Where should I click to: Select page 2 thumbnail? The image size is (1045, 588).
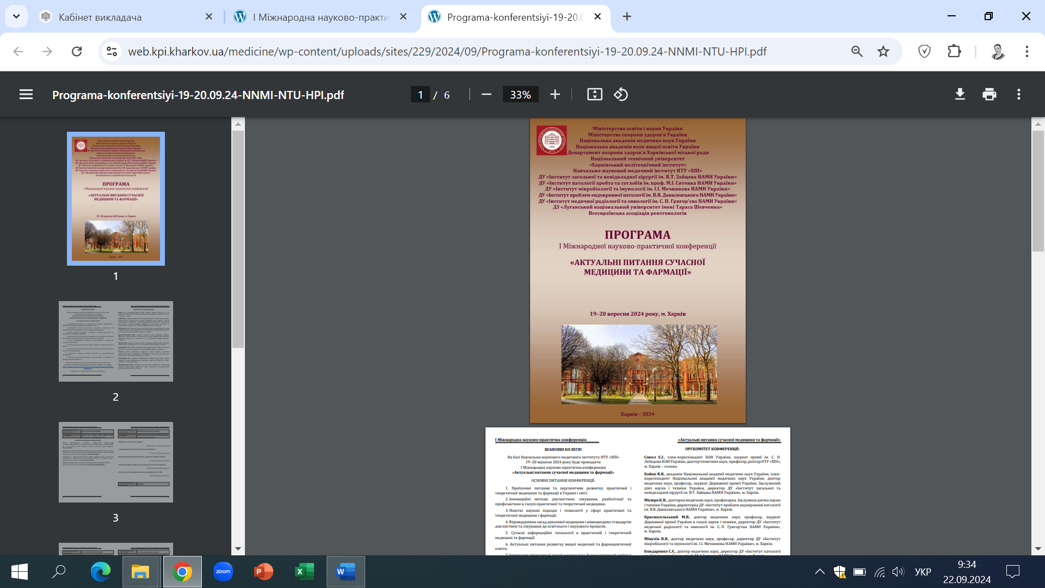point(115,341)
